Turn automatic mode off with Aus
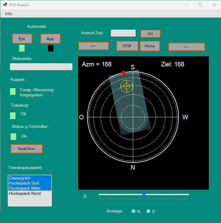Viewport: 221px width, 223px height. tap(50, 39)
